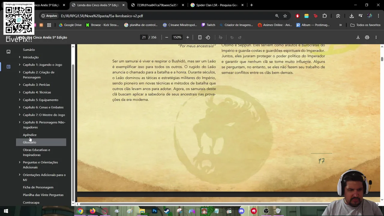Image resolution: width=384 pixels, height=216 pixels.
Task: Open the Chrome extensions puzzle icon
Action: pos(325,16)
